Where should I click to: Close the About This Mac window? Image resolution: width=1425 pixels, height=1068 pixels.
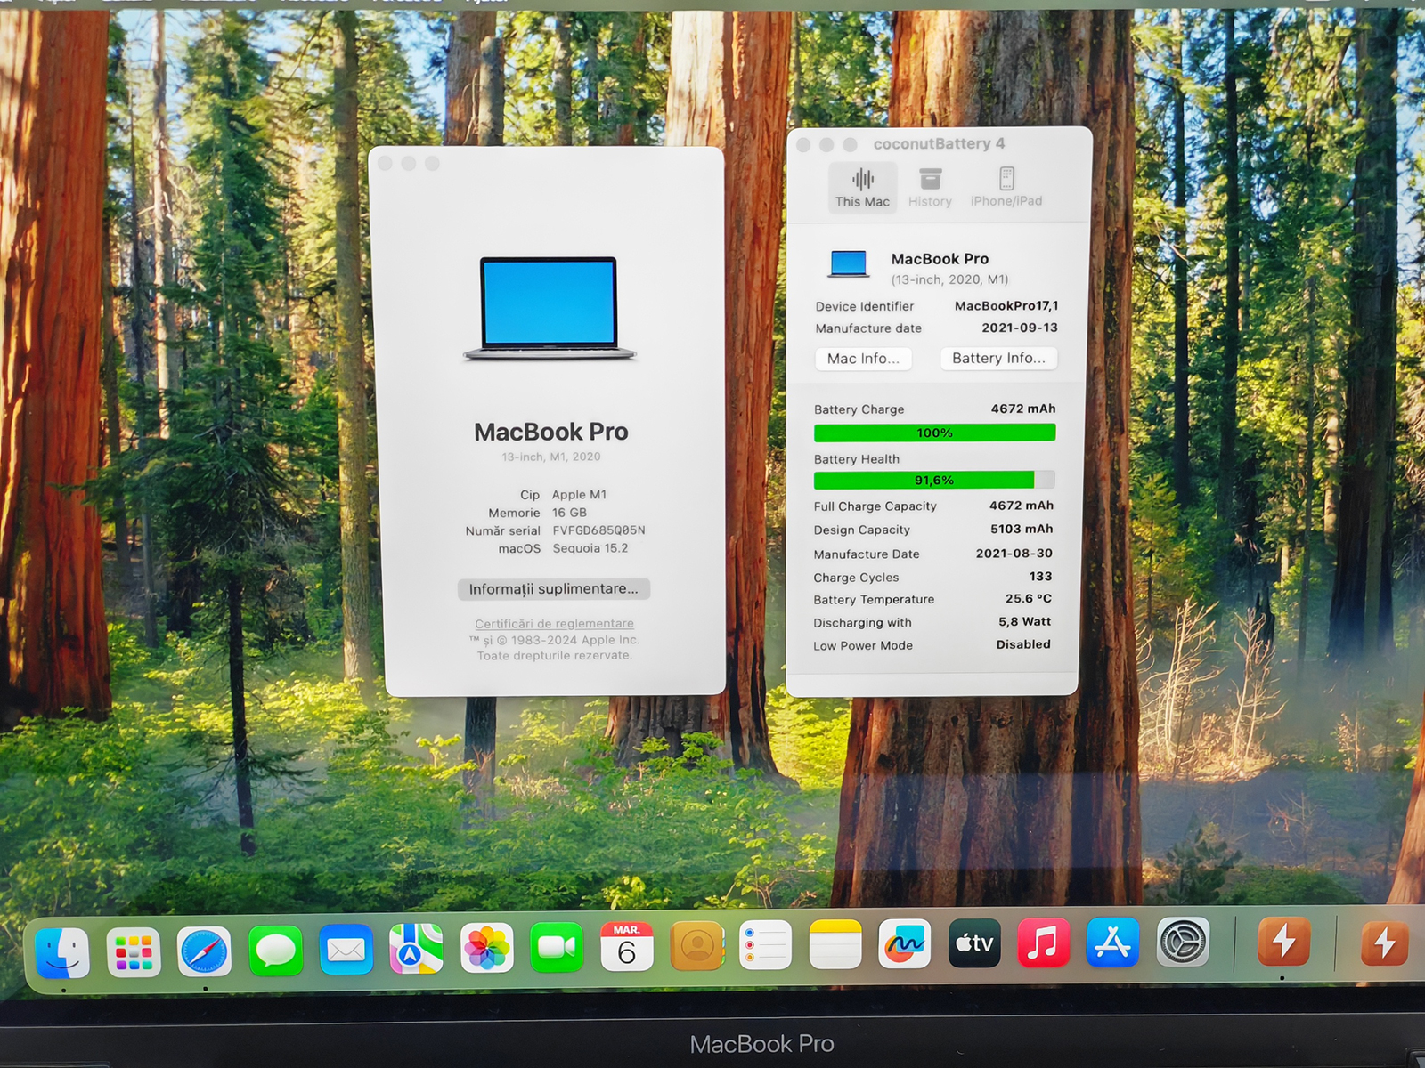tap(386, 164)
